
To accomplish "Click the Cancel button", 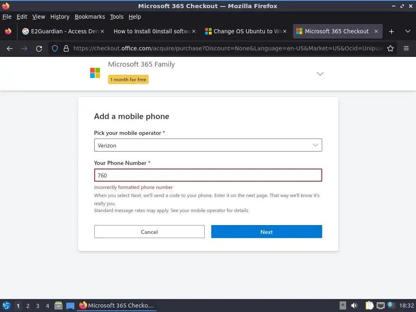I will point(149,232).
